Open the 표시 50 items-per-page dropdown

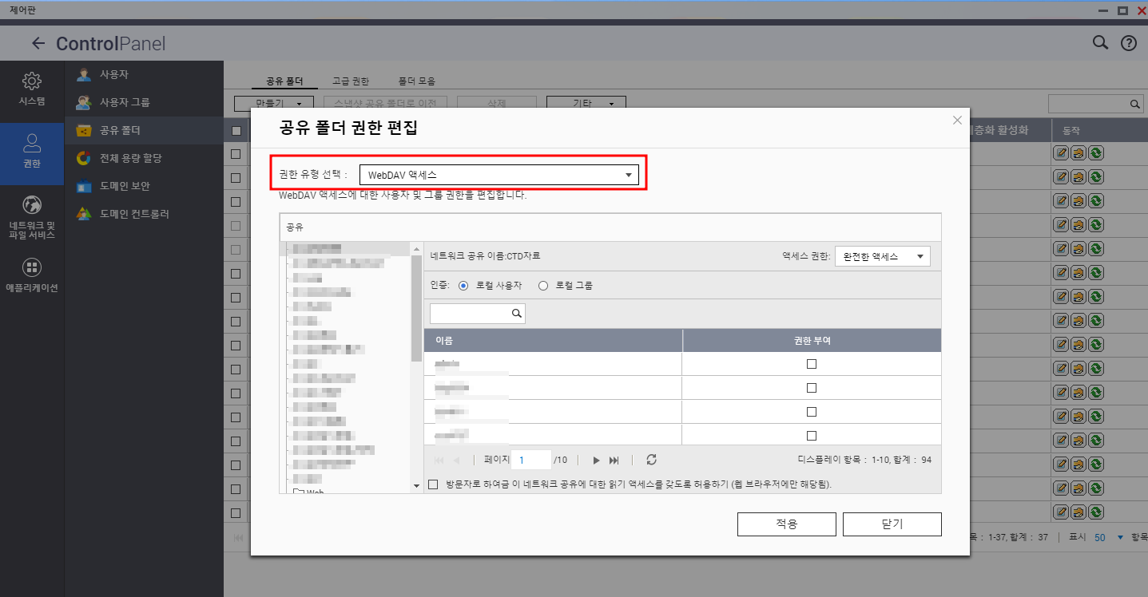click(1108, 537)
